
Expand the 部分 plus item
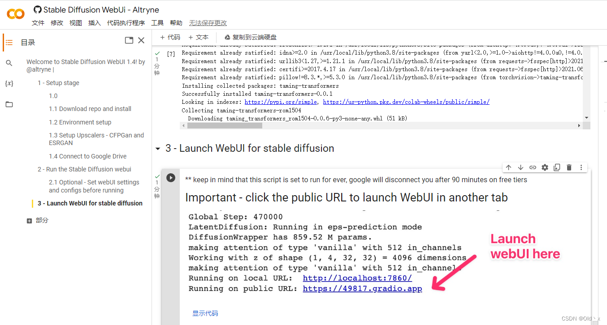click(x=30, y=221)
